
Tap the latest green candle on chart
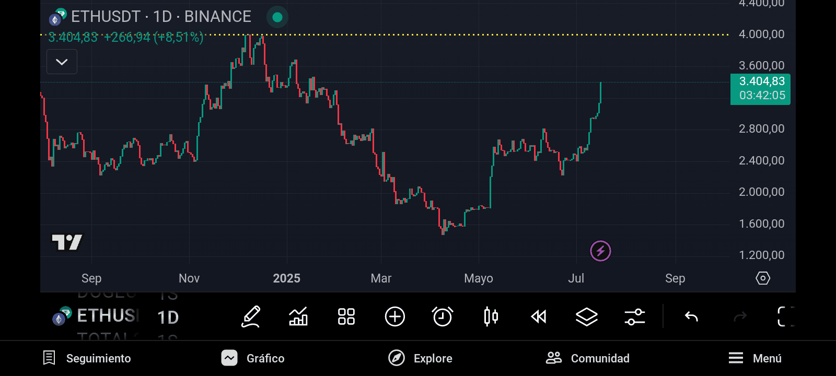[601, 93]
